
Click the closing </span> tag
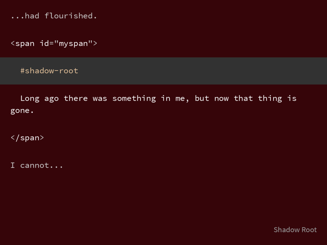(x=27, y=138)
